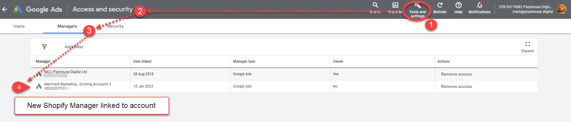Image resolution: width=571 pixels, height=122 pixels.
Task: Click the Actions column header
Action: tap(443, 61)
